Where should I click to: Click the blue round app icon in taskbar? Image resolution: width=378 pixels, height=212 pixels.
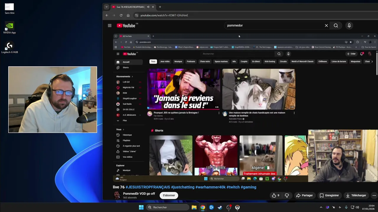pyautogui.click(x=211, y=207)
